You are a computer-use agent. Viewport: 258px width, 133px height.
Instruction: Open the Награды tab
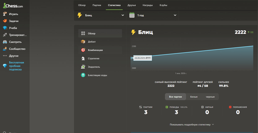[x=147, y=5]
